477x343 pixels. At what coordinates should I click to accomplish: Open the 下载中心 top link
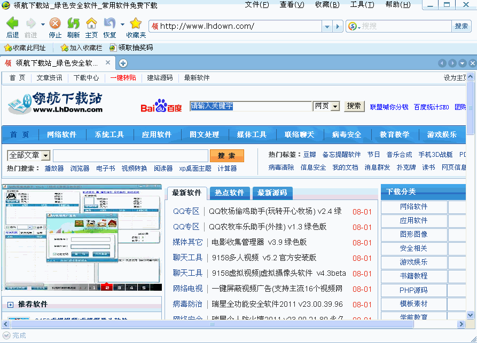pyautogui.click(x=87, y=78)
